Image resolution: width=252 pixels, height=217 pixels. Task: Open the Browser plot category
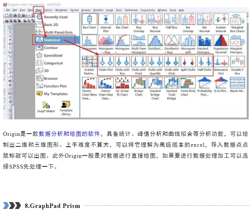(x=47, y=78)
